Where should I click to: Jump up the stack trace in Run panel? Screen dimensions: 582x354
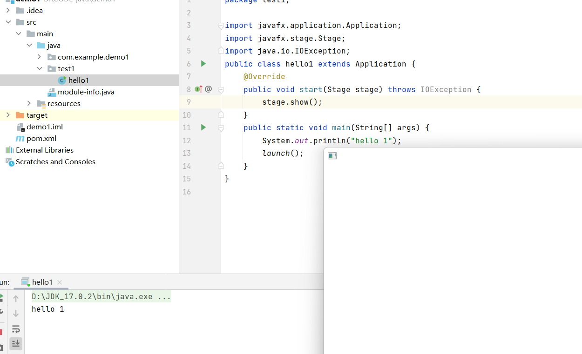click(16, 299)
